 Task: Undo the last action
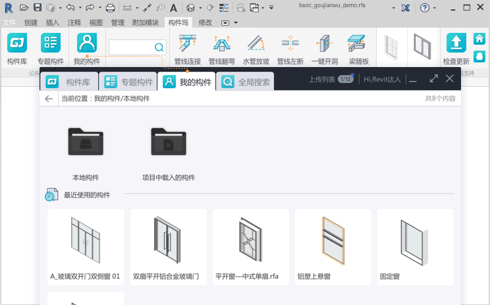[70, 7]
